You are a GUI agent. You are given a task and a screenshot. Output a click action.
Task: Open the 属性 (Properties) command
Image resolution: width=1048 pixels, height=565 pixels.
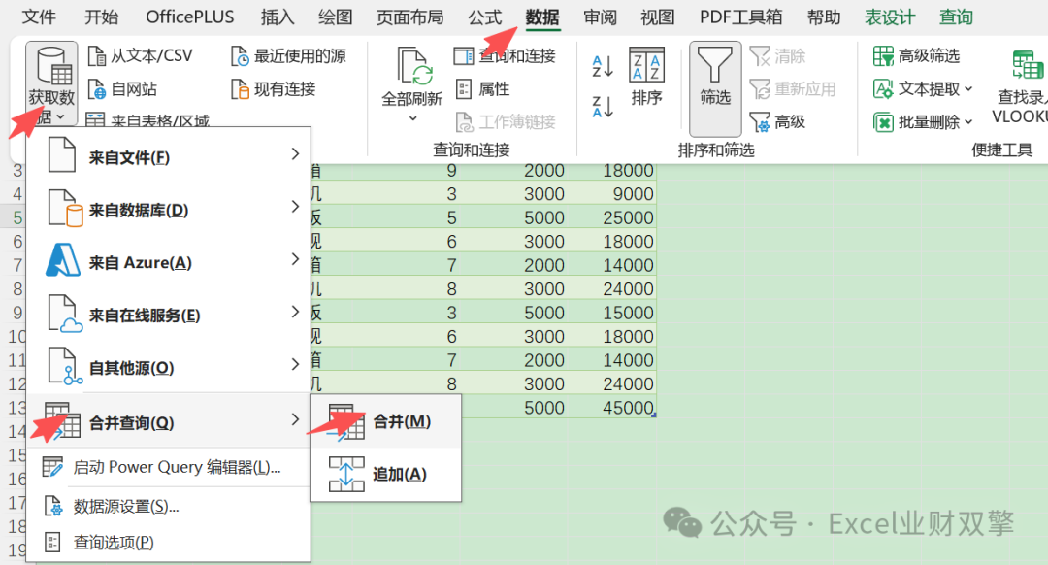click(x=482, y=89)
